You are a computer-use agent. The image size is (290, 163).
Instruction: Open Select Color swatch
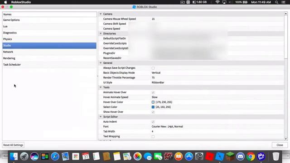pos(153,107)
